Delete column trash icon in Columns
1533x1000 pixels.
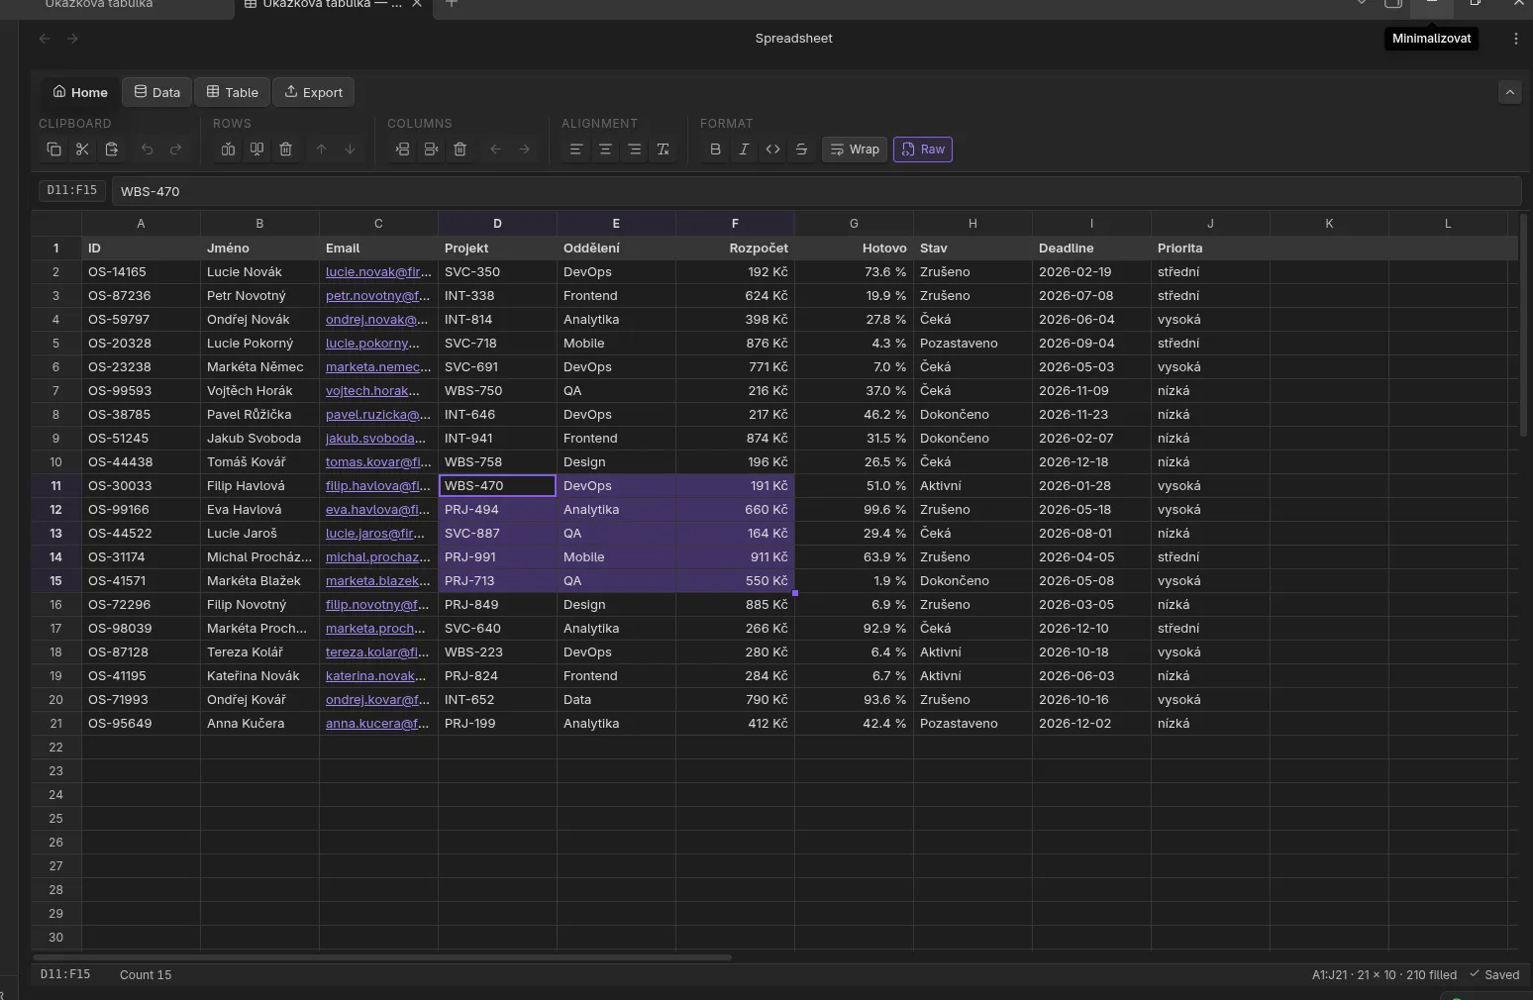pyautogui.click(x=460, y=150)
